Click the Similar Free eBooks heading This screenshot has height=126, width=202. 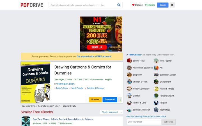[x=37, y=112]
